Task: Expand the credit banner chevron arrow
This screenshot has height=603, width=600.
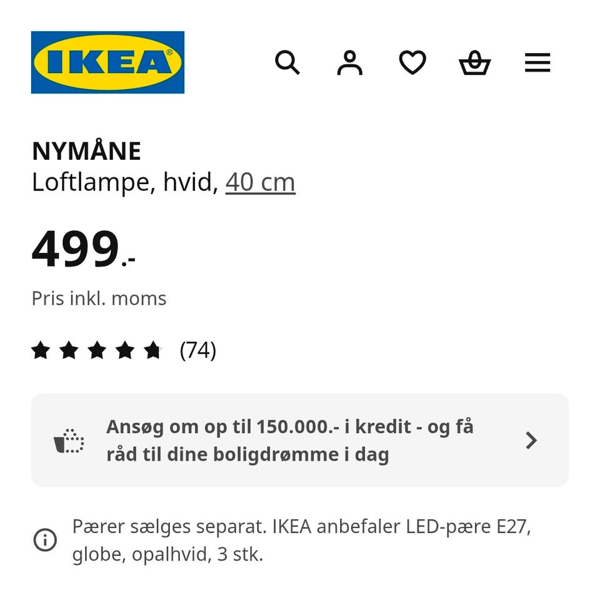Action: click(531, 441)
